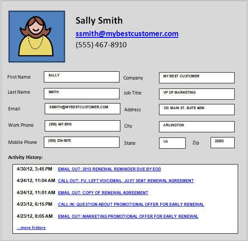Select the Last Name field with SMITH
Viewport: 248px width, 241px height.
(x=82, y=94)
